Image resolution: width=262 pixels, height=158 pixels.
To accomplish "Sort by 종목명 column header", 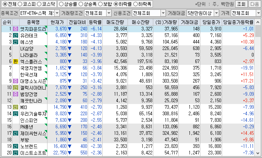I will [x=33, y=22].
